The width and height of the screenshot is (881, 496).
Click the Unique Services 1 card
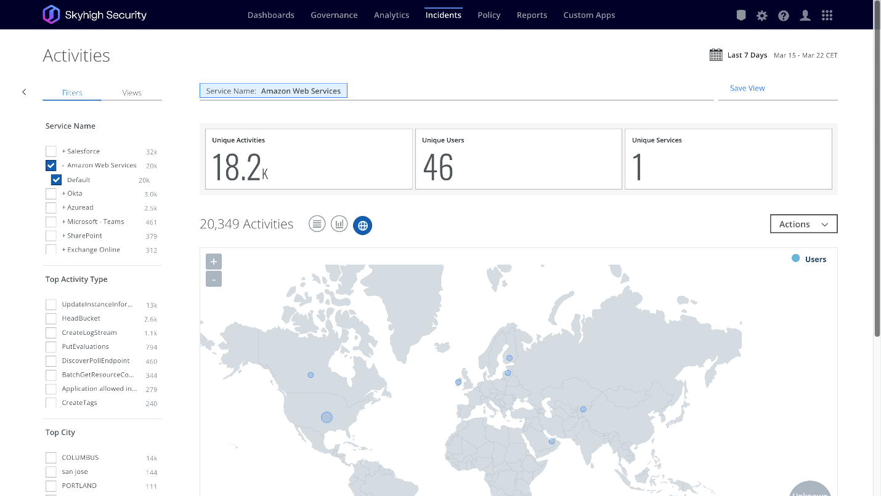click(x=728, y=159)
